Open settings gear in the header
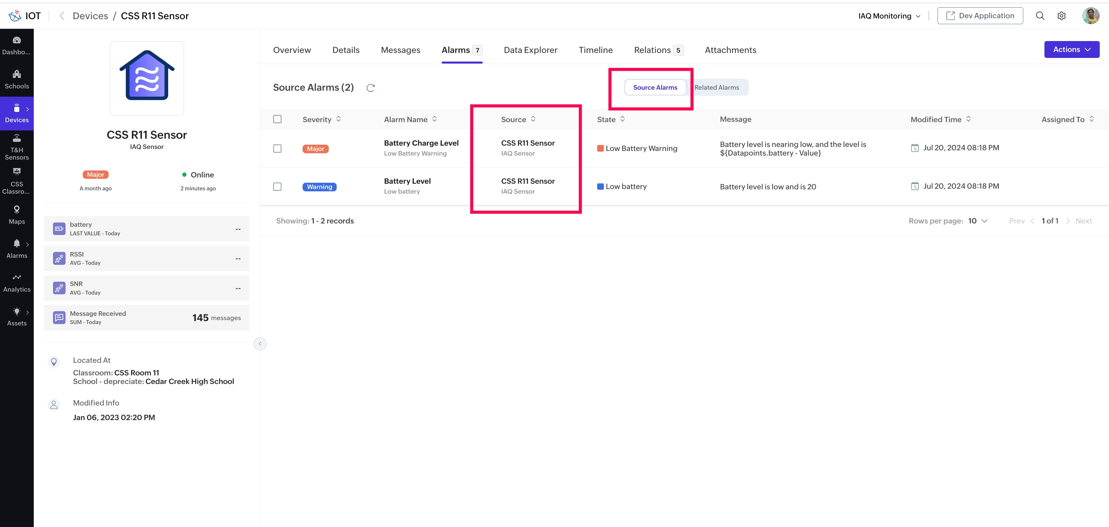Viewport: 1109px width, 527px height. click(x=1061, y=16)
